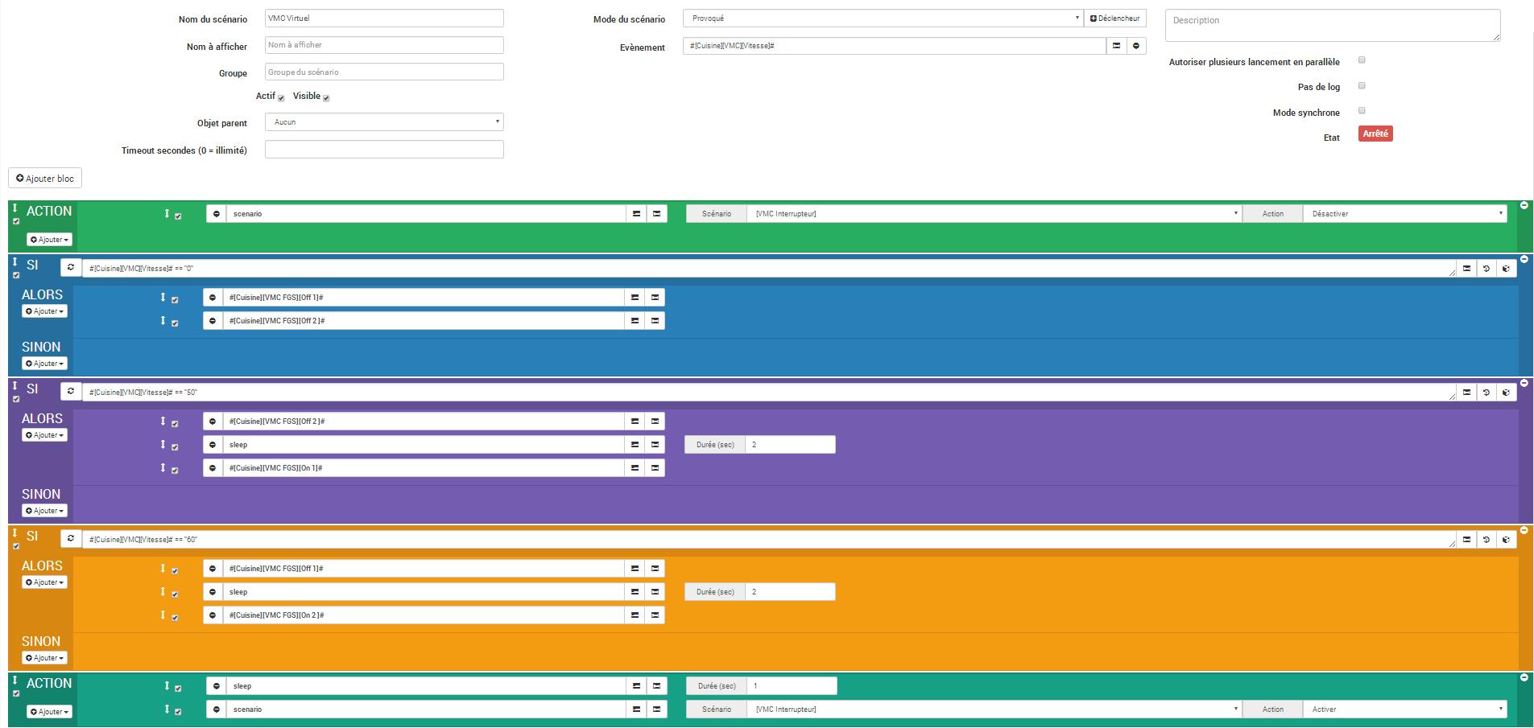The image size is (1534, 728).
Task: Click repeat icon on Vitesse == "50" condition
Action: click(71, 392)
